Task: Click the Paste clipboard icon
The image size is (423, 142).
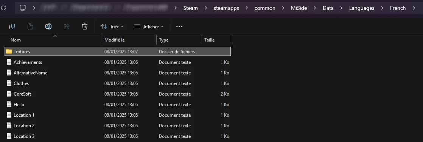Action: [x=30, y=26]
